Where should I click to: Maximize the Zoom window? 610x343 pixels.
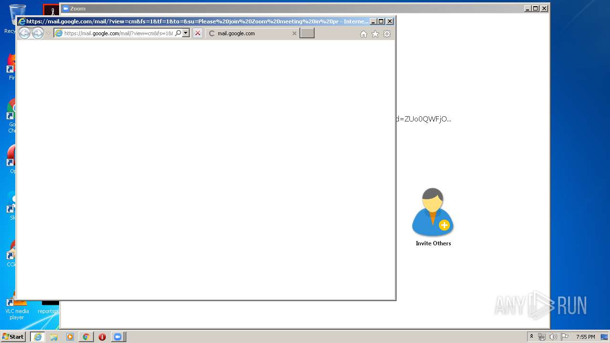[x=535, y=9]
